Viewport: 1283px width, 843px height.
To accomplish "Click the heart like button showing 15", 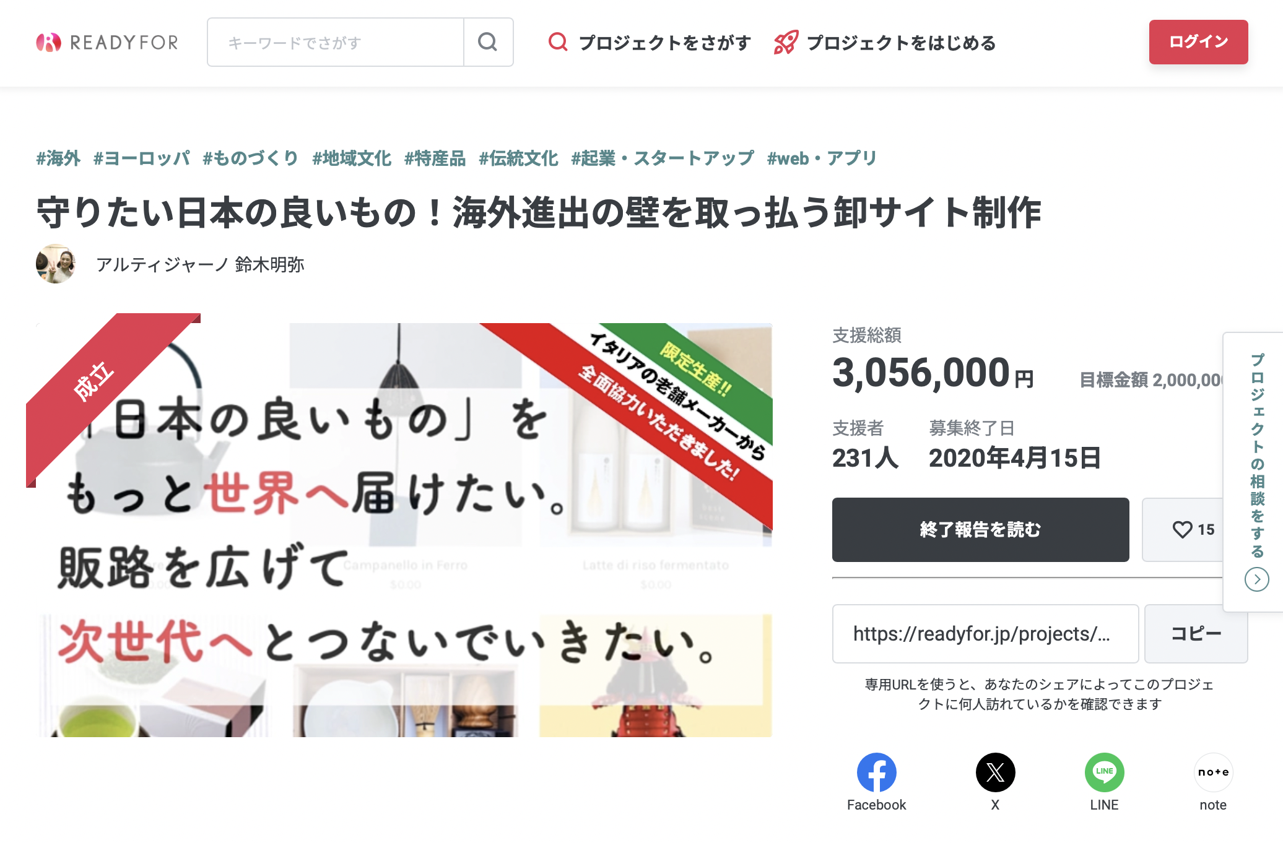I will coord(1183,530).
